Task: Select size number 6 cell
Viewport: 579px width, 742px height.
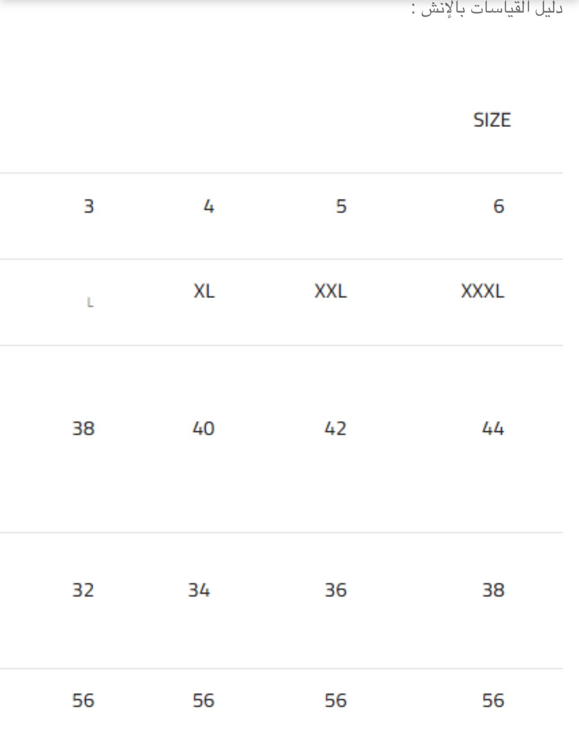Action: tap(499, 206)
